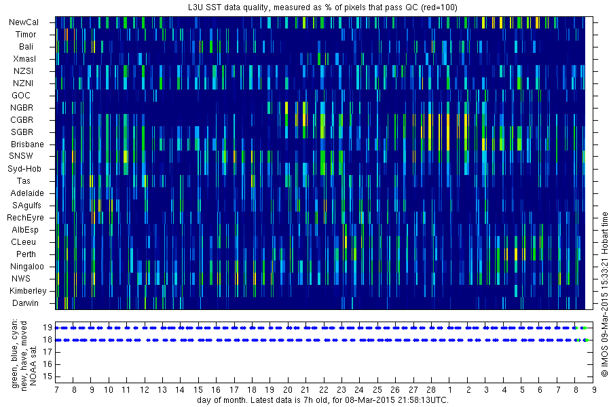
Task: Select day '13' tick label
Action: click(162, 390)
